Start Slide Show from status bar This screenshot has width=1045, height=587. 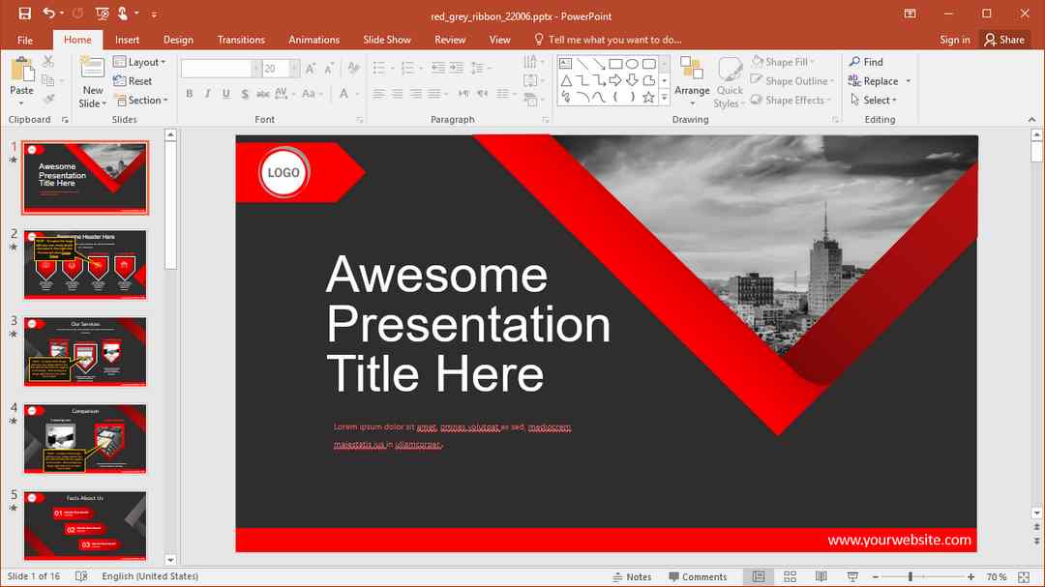[852, 577]
